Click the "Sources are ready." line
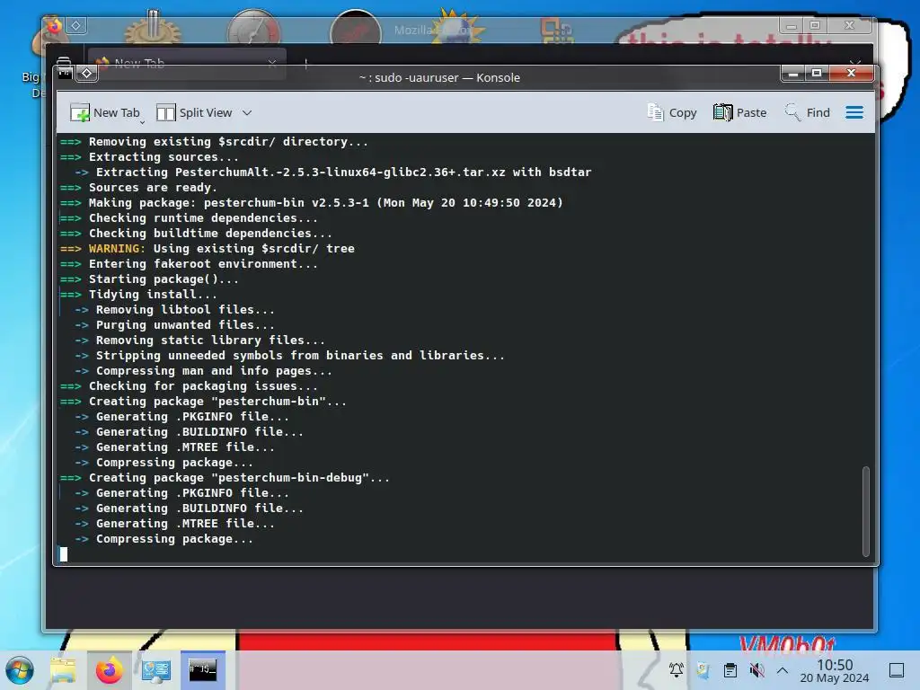Viewport: 920px width, 690px height. 138,188
